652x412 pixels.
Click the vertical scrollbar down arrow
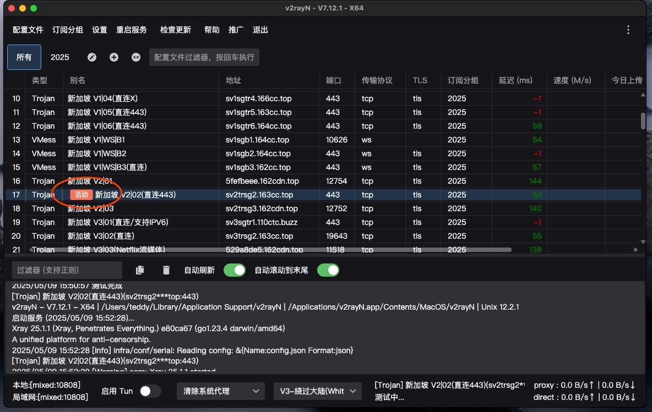tap(643, 241)
